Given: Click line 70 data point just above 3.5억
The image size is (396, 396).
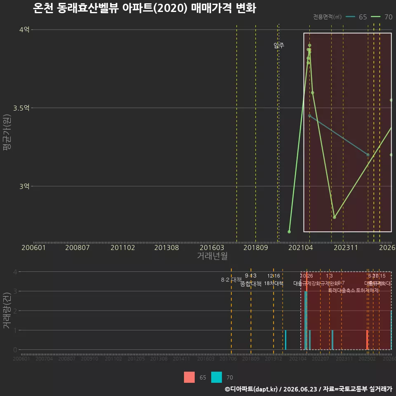Looking at the screenshot, I should pos(312,93).
